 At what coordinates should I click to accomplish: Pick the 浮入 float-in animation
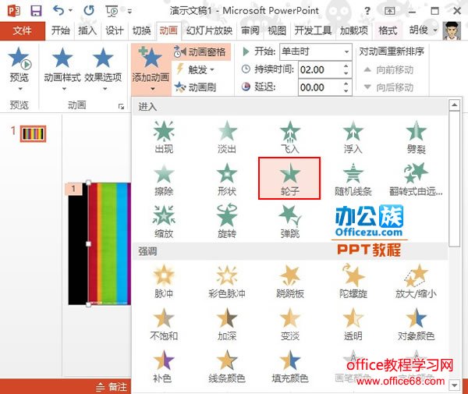(353, 137)
